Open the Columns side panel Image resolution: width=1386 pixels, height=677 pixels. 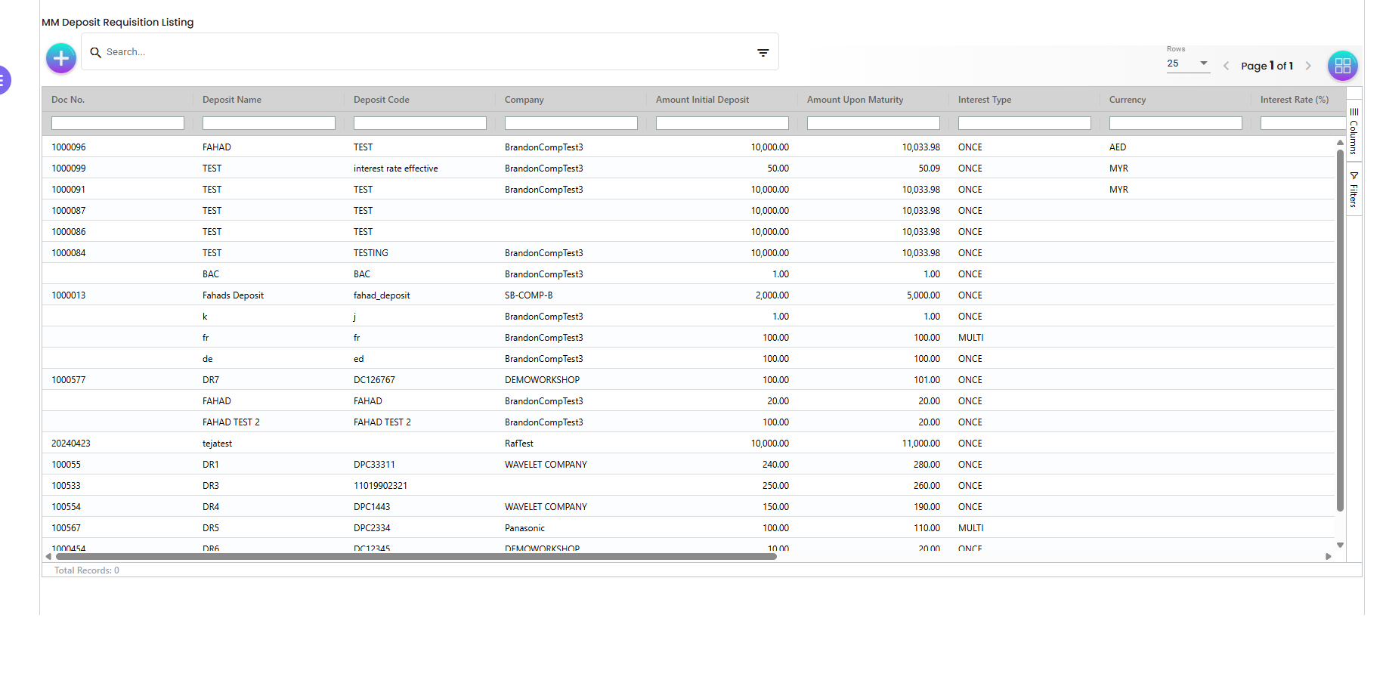tap(1354, 131)
